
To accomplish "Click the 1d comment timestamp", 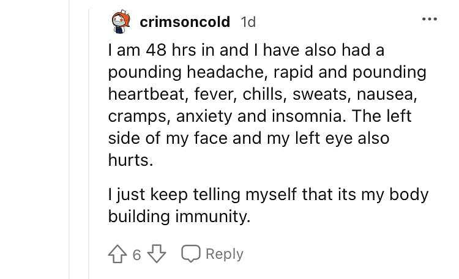I will (248, 22).
